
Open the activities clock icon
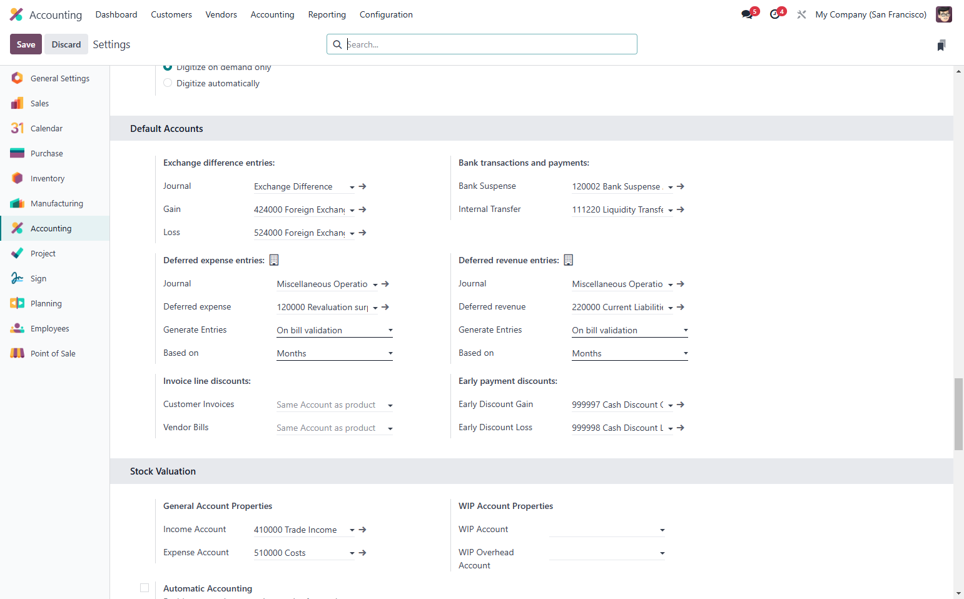[x=774, y=14]
